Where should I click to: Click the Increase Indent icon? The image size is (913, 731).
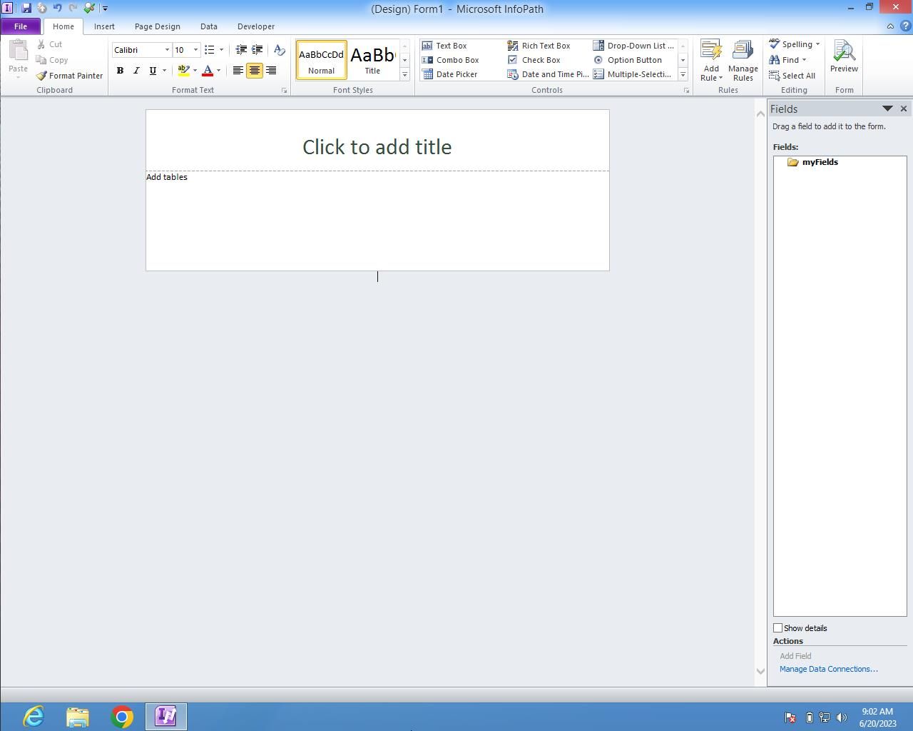(x=257, y=50)
